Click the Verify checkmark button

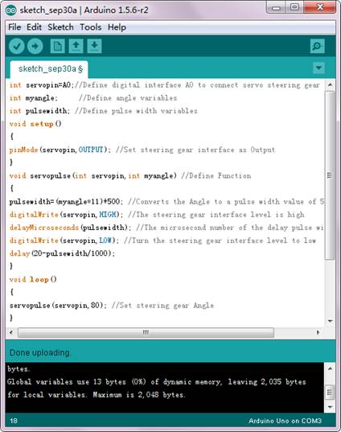(17, 46)
